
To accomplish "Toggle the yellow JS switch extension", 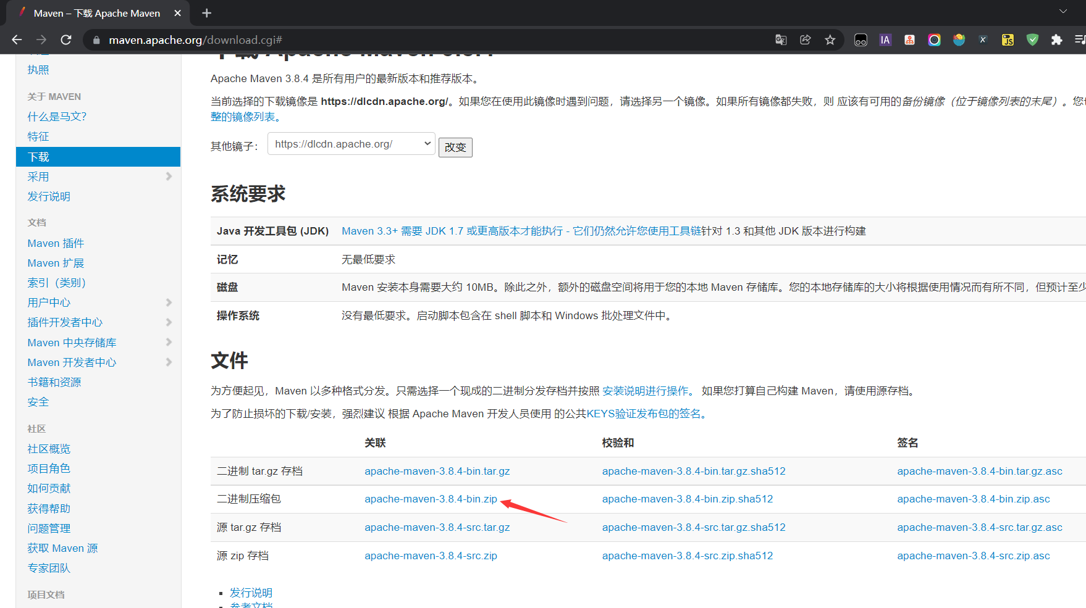I will (1008, 40).
